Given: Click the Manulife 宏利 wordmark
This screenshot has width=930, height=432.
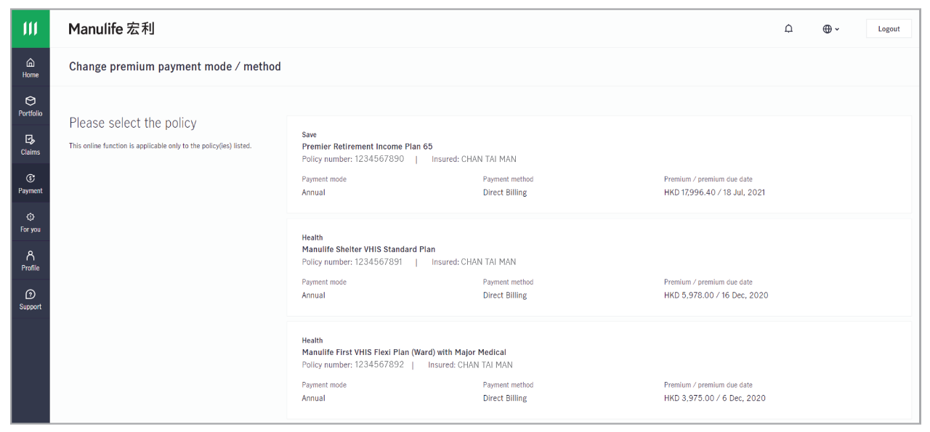Looking at the screenshot, I should pyautogui.click(x=111, y=29).
